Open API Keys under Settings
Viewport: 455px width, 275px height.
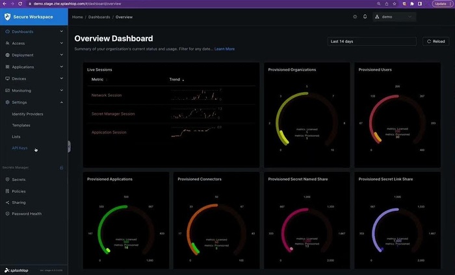click(19, 148)
